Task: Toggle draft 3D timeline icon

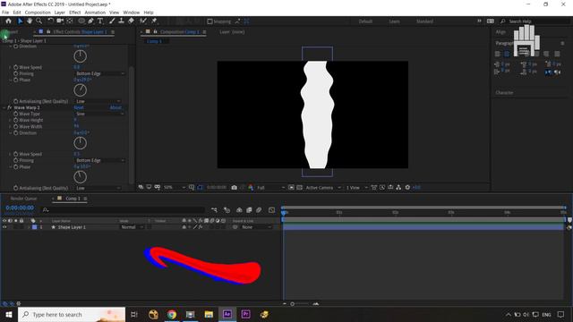Action: coord(227,210)
